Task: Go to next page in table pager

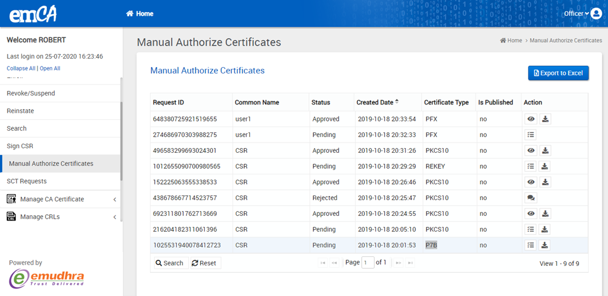Action: (398, 263)
